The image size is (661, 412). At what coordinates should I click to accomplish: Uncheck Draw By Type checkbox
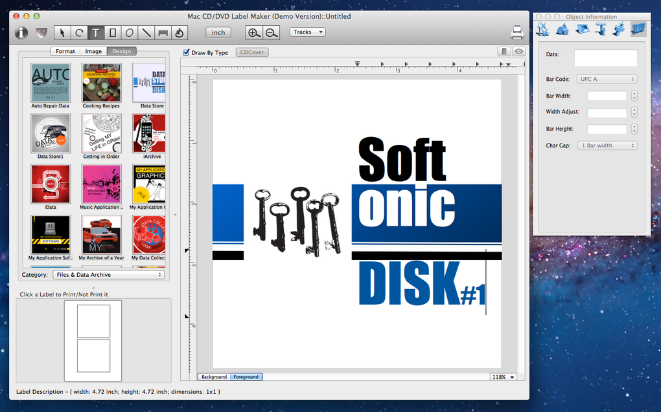click(186, 52)
